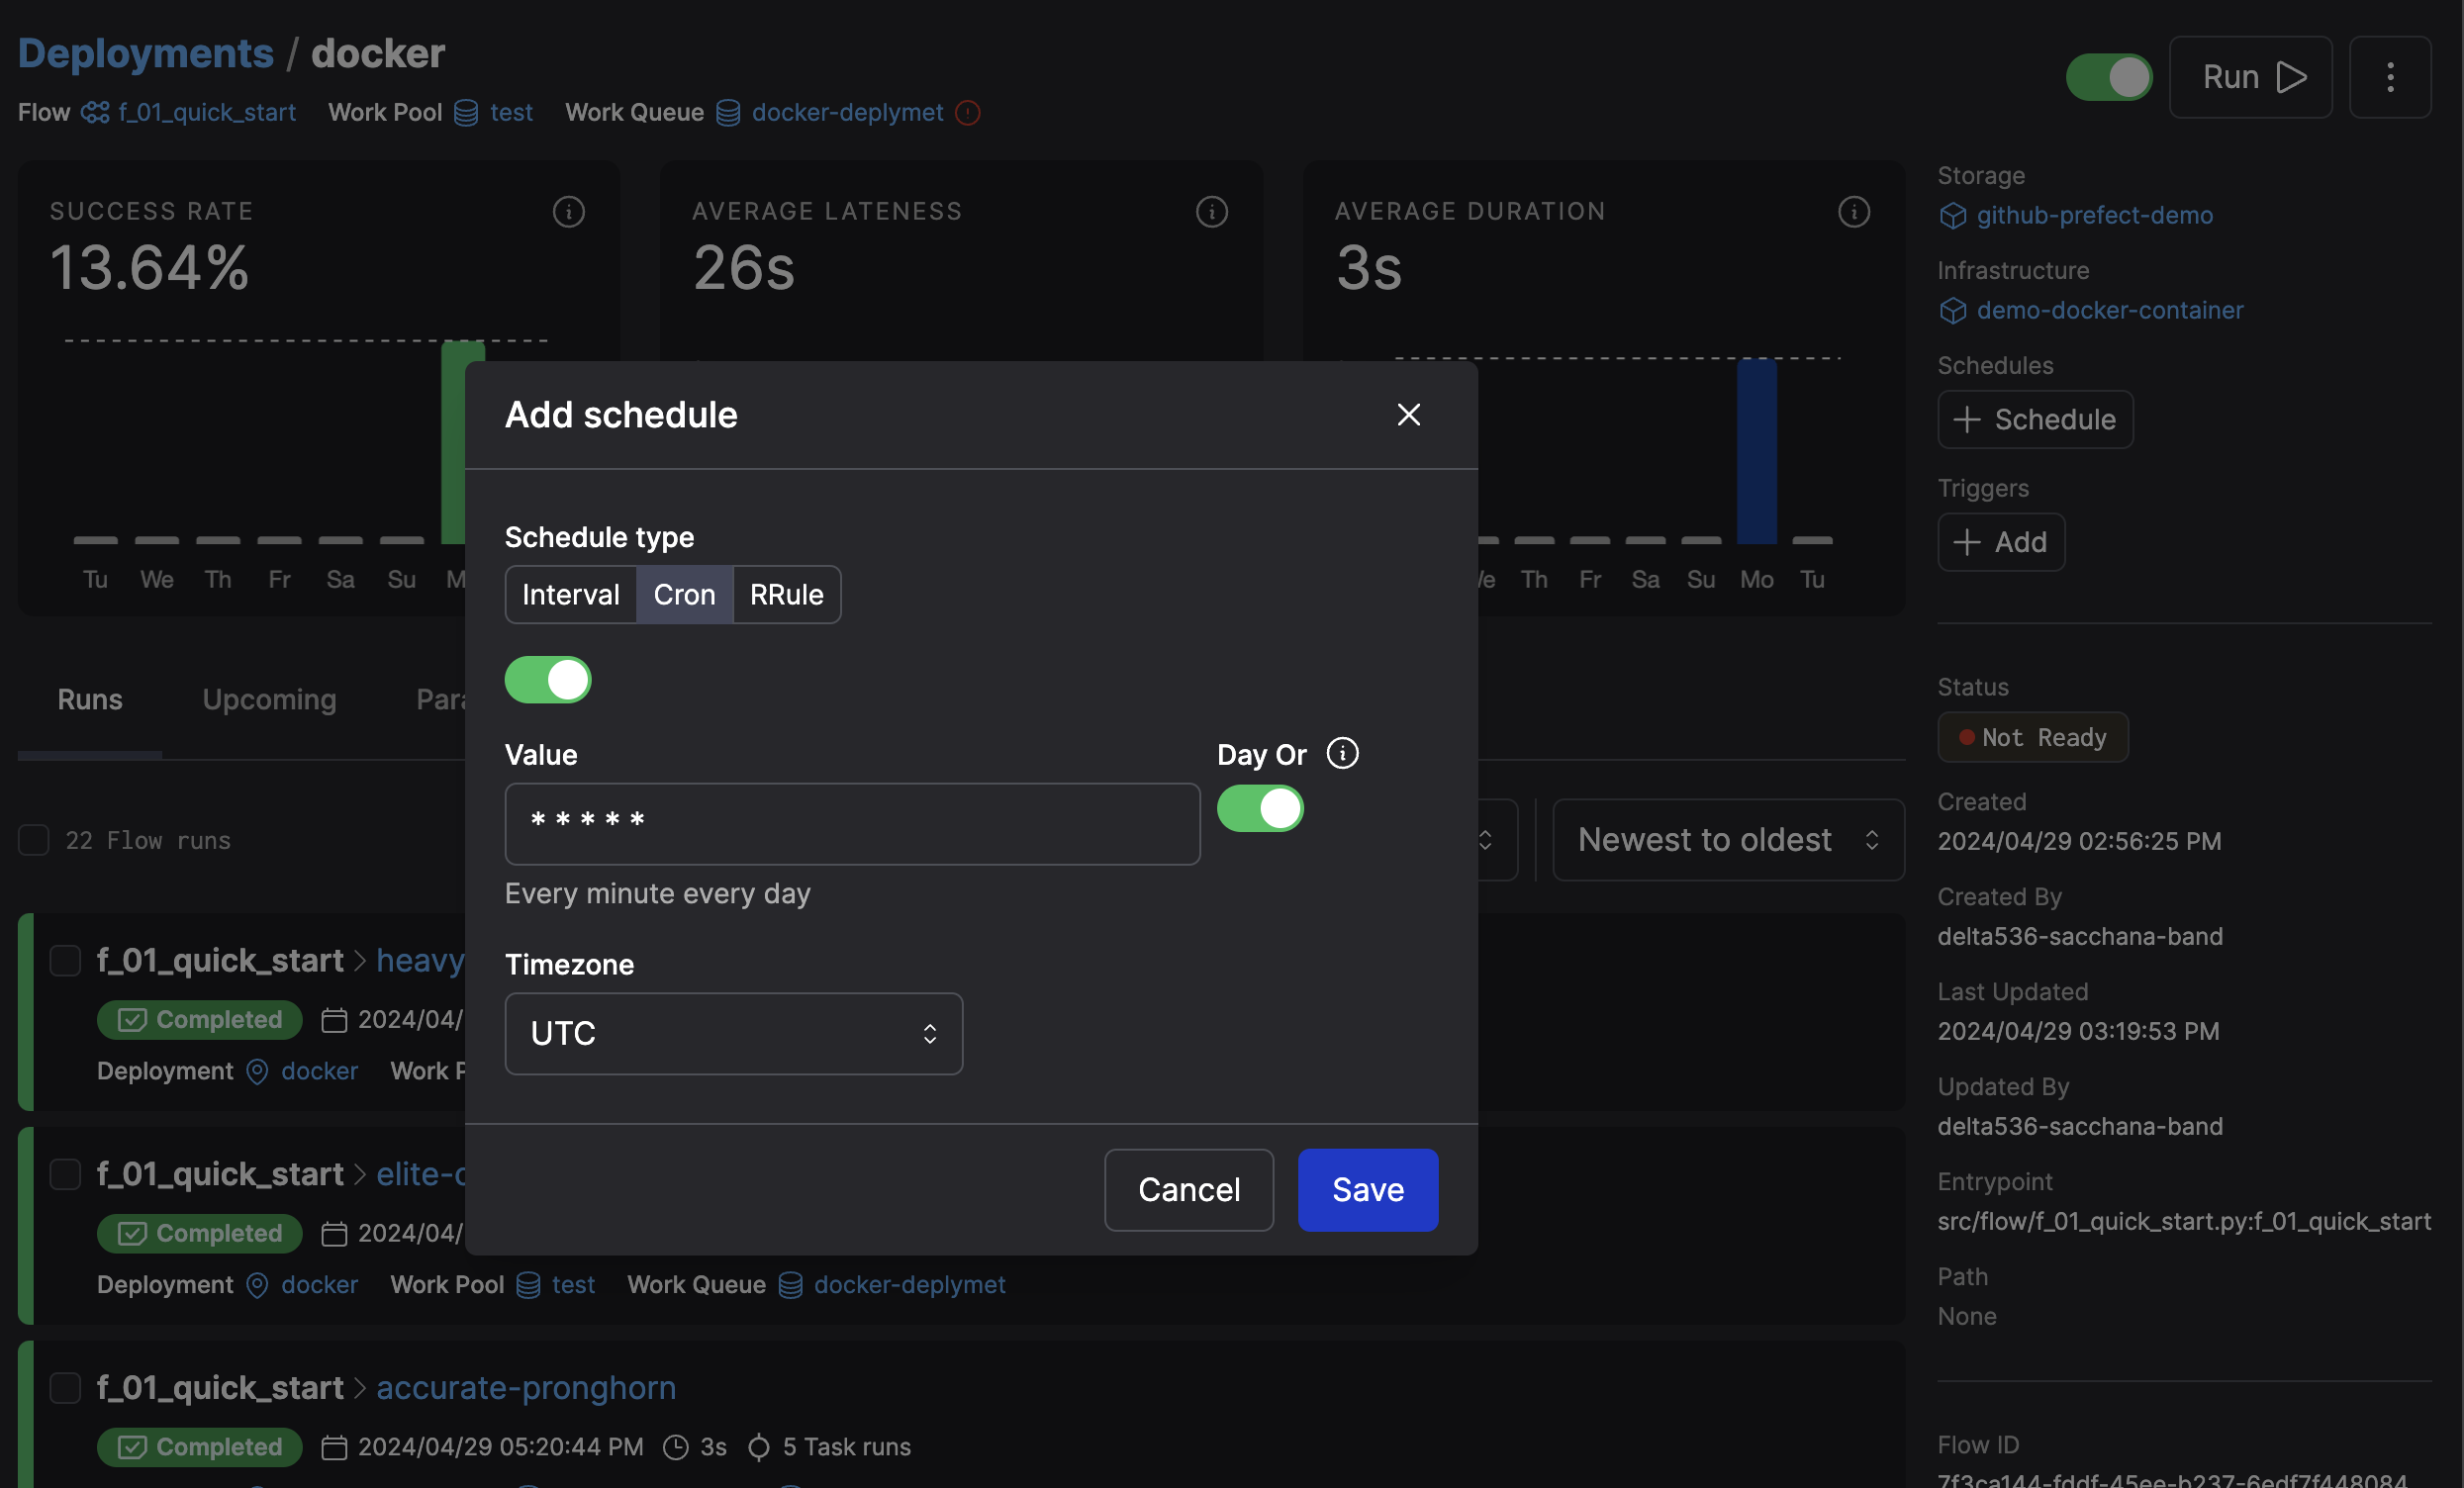Disable the Day Or toggle
Screen dimensions: 2464x1488
click(1259, 808)
